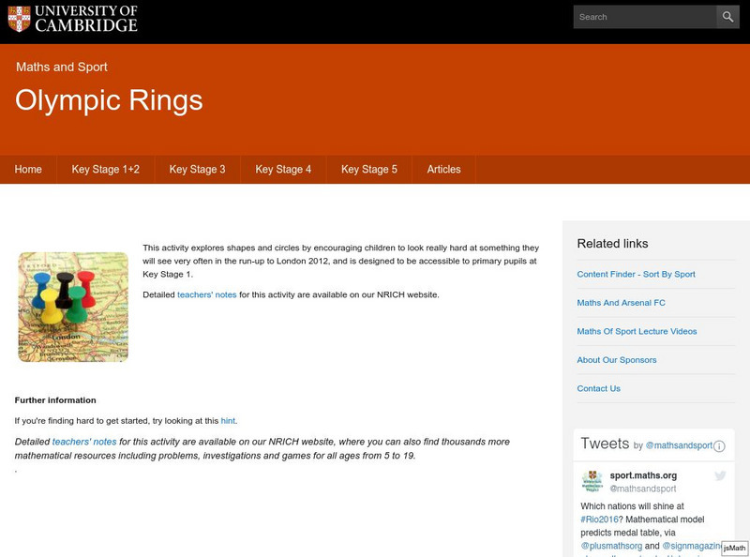Viewport: 750px width, 557px height.
Task: Open the Olympic pins map thumbnail
Action: [x=73, y=307]
